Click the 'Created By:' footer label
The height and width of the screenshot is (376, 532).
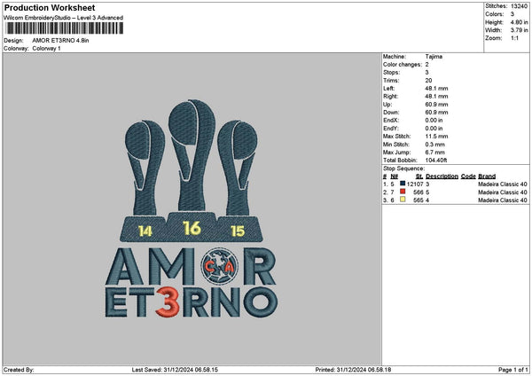click(19, 370)
